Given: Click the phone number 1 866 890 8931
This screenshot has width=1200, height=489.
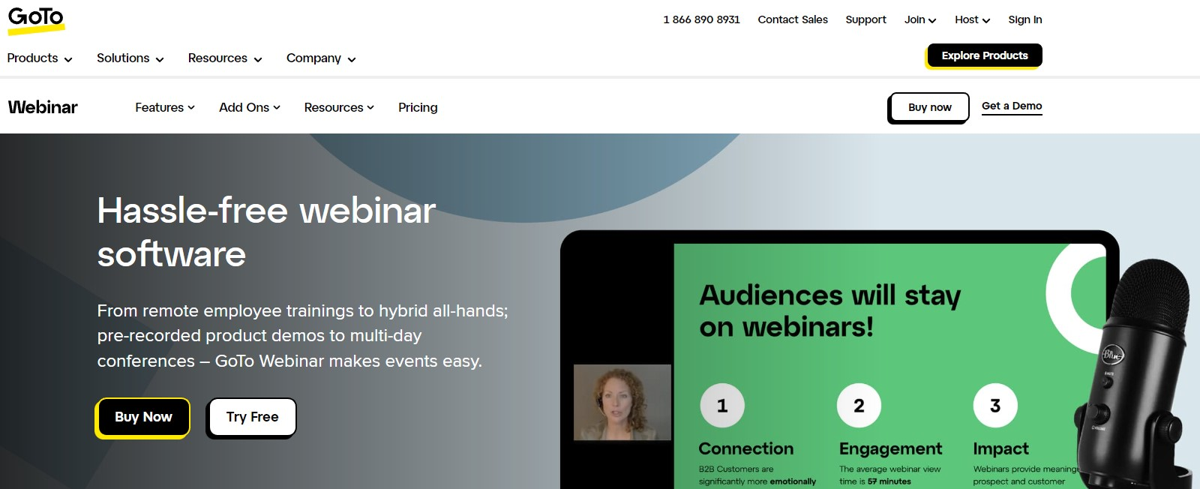Looking at the screenshot, I should click(x=701, y=19).
